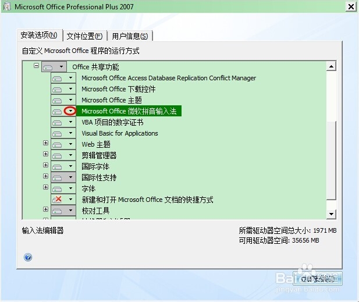Switch to the 用户信息(S) tab
Screen dimensions: 359x302
(130, 36)
